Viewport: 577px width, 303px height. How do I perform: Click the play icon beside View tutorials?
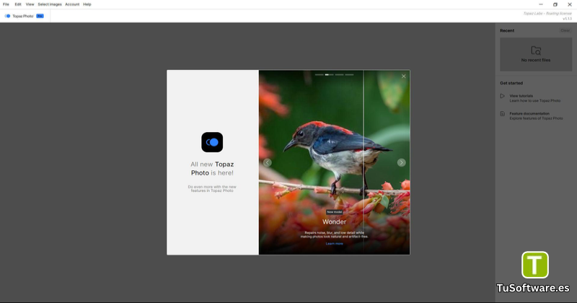point(502,96)
